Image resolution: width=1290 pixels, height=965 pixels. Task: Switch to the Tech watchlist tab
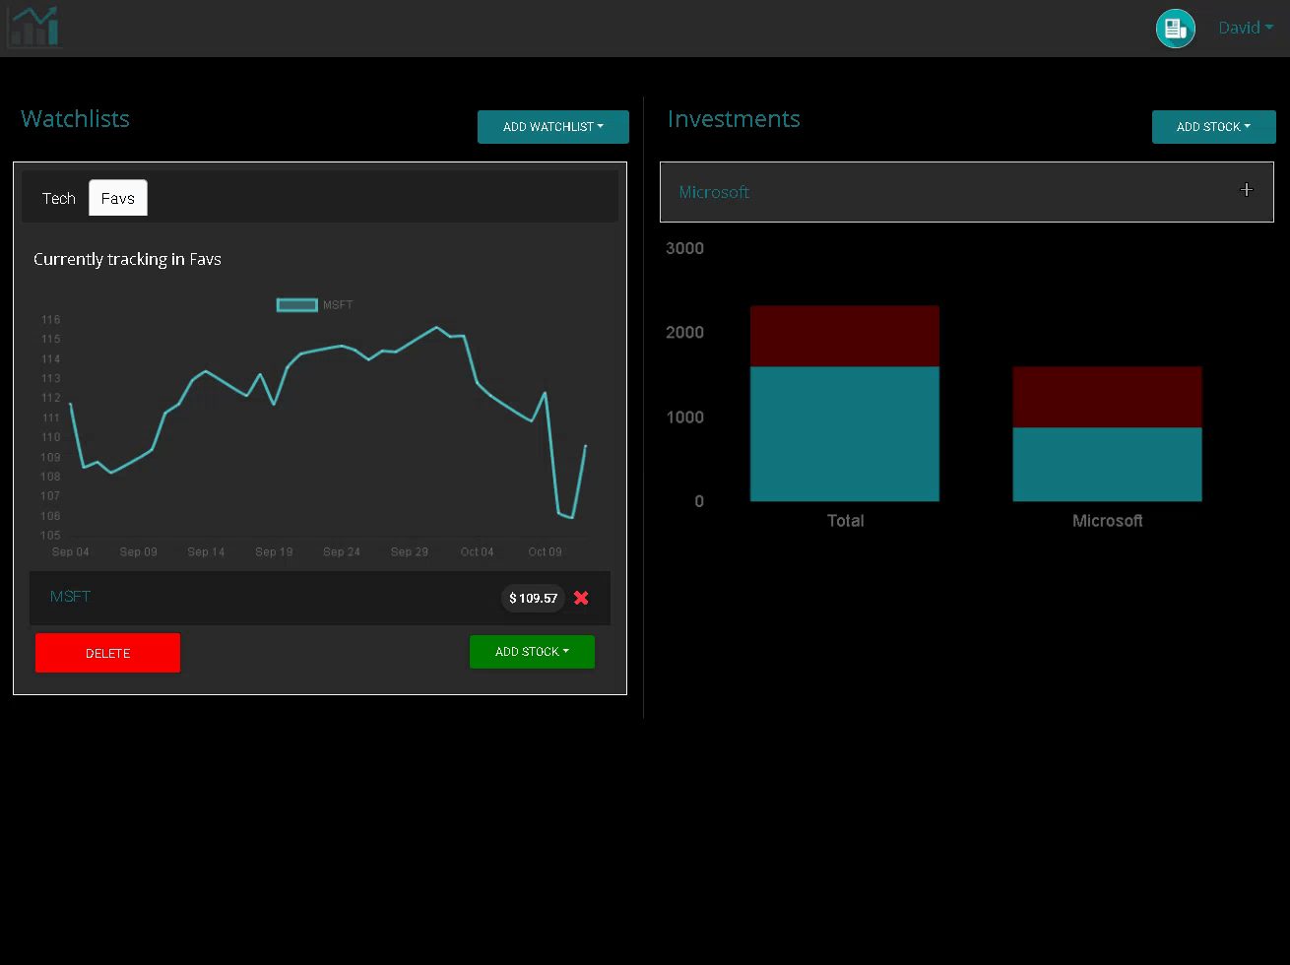pos(59,198)
